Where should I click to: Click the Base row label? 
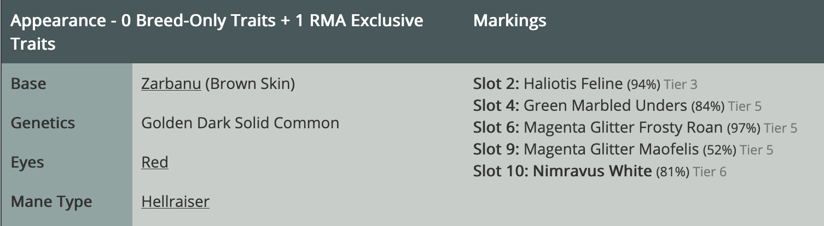28,84
